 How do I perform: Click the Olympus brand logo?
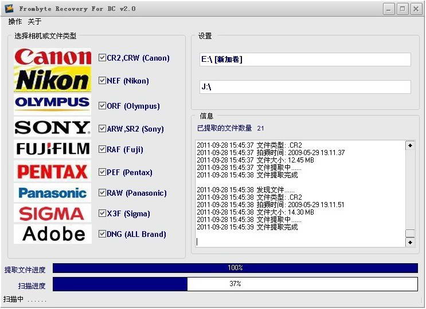click(52, 104)
